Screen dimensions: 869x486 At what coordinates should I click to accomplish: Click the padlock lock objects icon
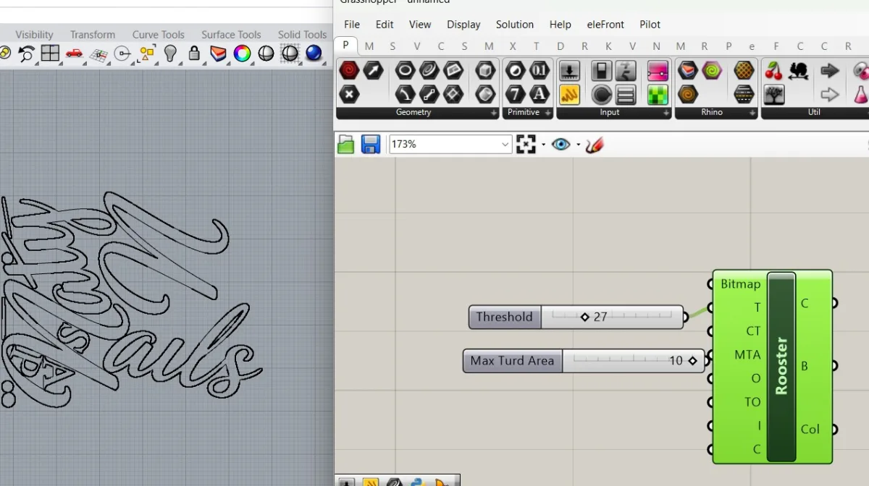[x=194, y=54]
